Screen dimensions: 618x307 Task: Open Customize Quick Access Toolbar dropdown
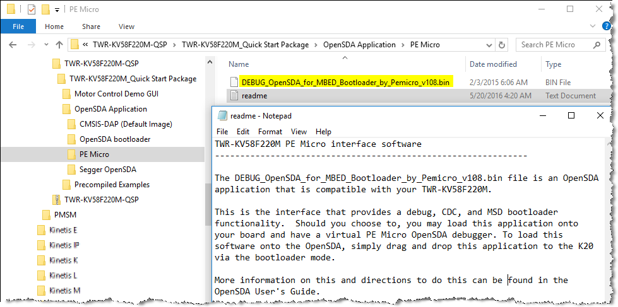click(x=57, y=9)
